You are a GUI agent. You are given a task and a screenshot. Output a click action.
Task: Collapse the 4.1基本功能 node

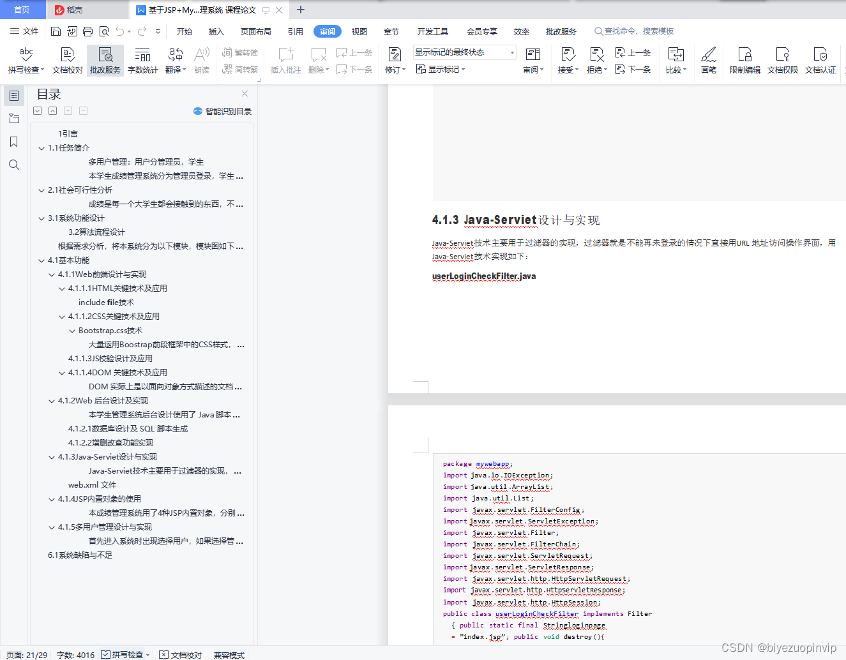[x=42, y=260]
